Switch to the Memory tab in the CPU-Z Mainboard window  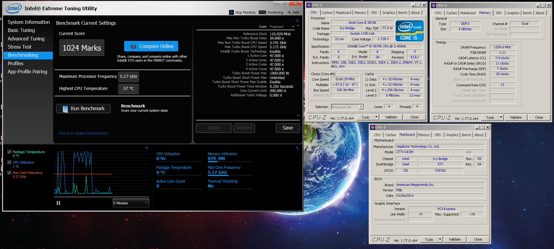pos(424,135)
